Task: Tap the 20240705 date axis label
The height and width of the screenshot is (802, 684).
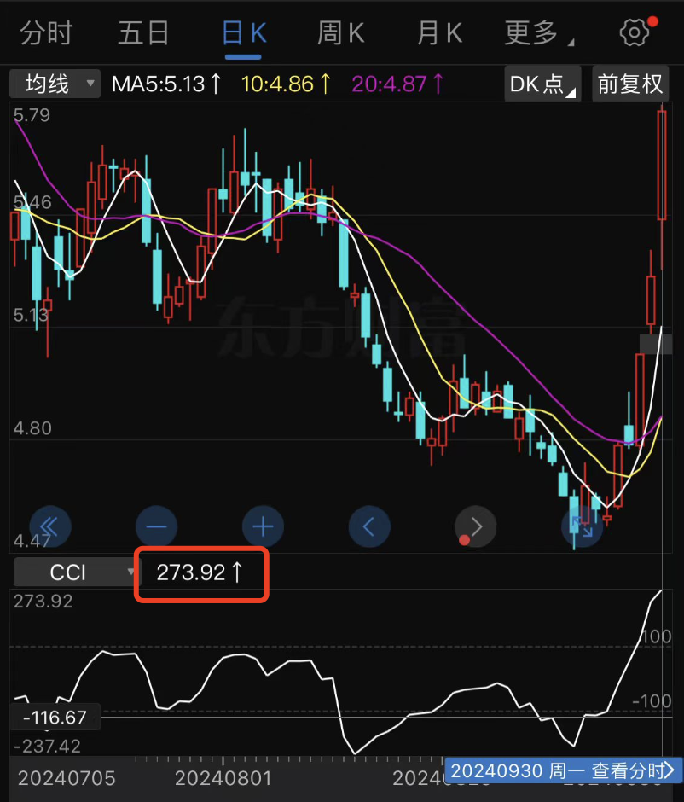Action: (x=67, y=778)
